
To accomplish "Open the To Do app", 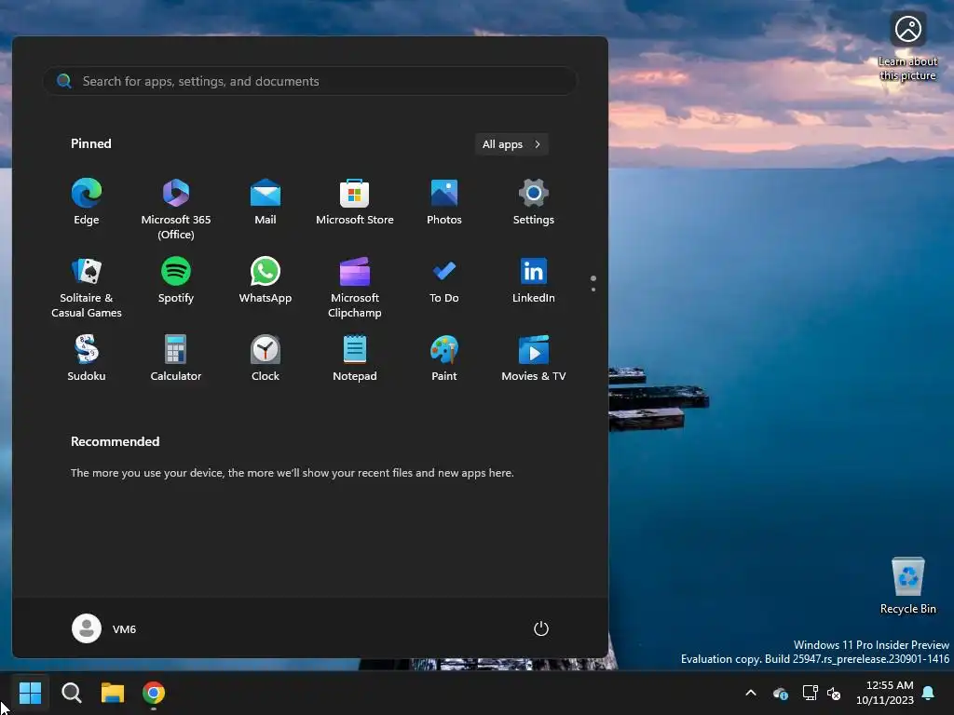I will click(x=444, y=280).
